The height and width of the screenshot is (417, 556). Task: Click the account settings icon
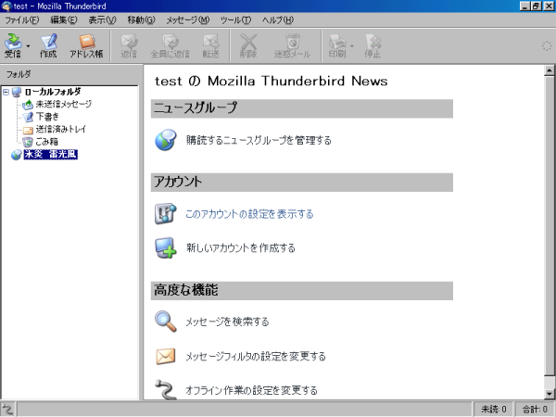tap(166, 214)
